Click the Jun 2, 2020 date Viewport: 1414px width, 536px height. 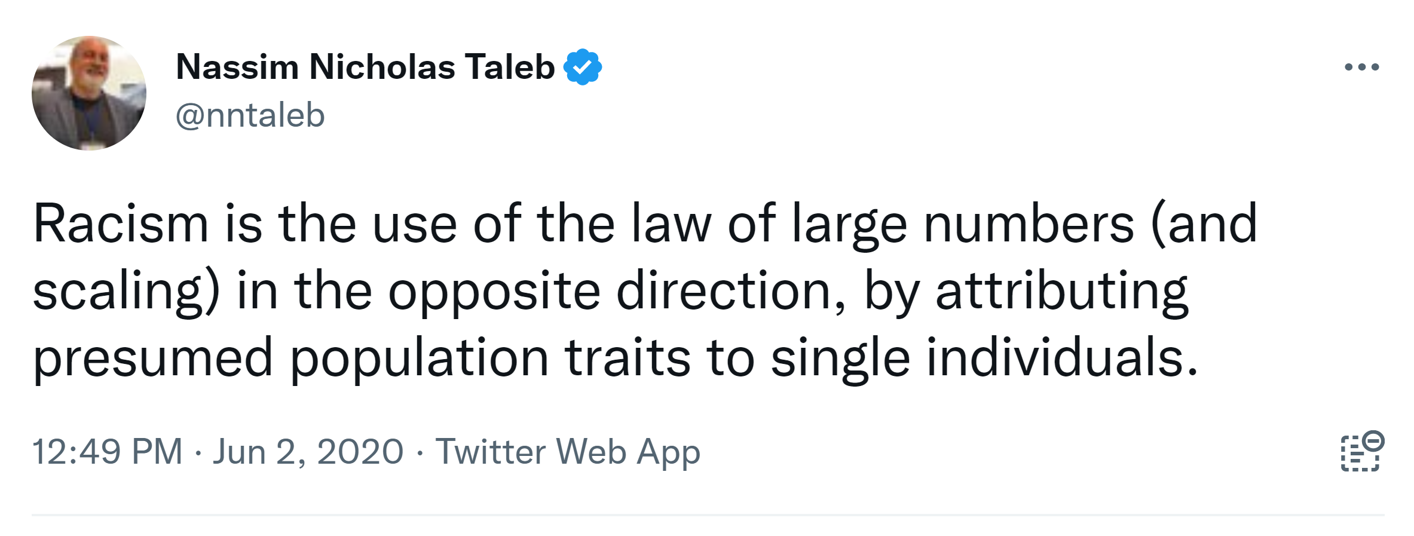click(308, 451)
